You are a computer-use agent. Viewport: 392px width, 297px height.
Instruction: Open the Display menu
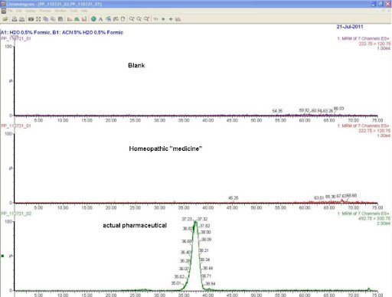[x=31, y=11]
